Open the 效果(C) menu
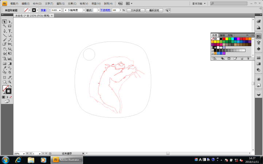Viewport: 263px width, 164px height. click(x=71, y=3)
